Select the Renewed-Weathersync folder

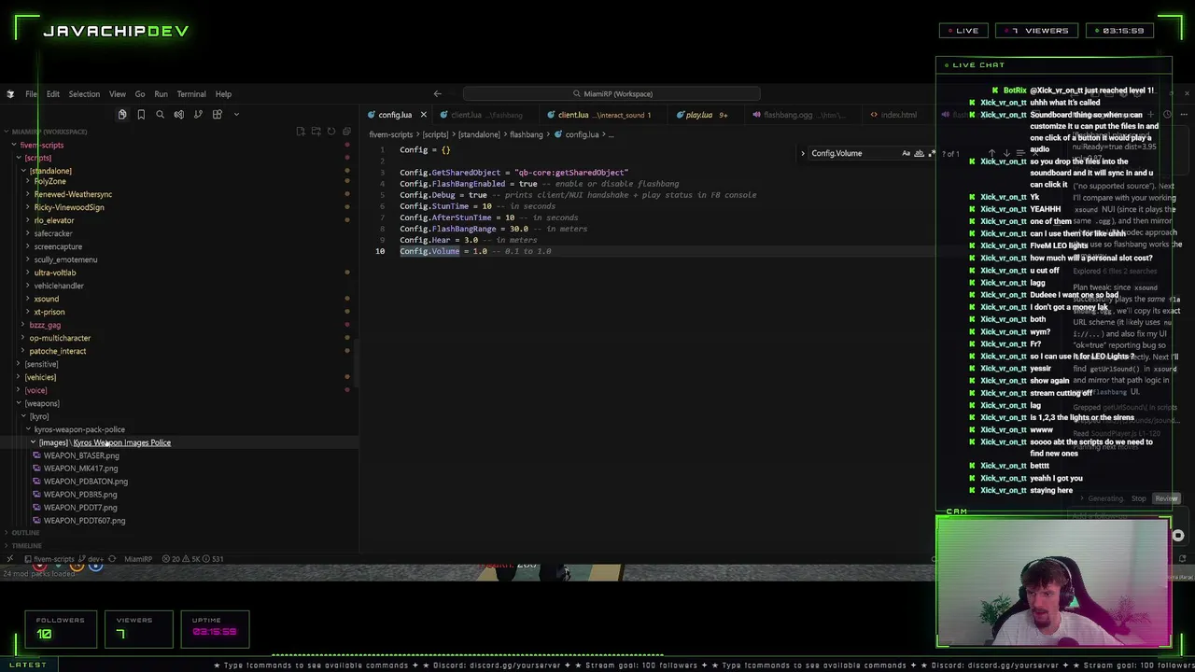[73, 194]
